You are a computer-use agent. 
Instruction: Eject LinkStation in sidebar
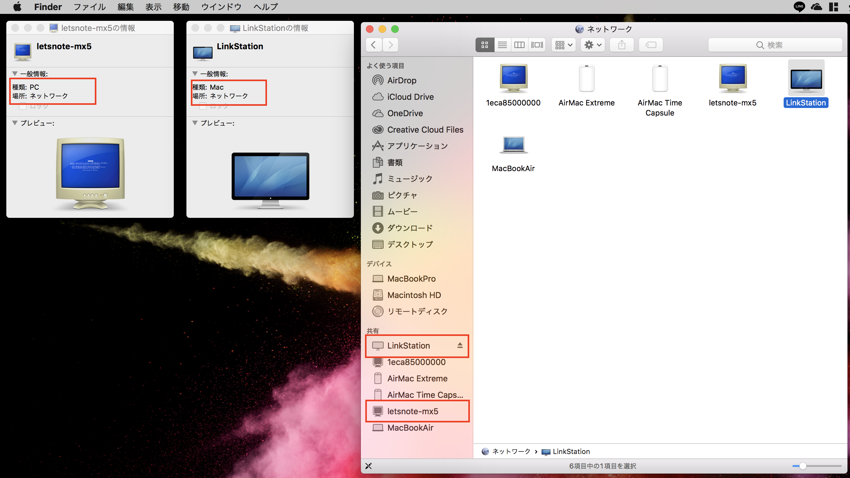pos(460,345)
